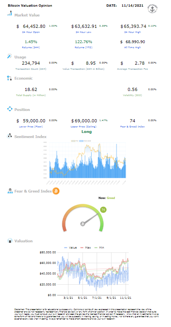The image size is (171, 327).
Task: Toggle the Value series in Valuation legend
Action: [71, 247]
